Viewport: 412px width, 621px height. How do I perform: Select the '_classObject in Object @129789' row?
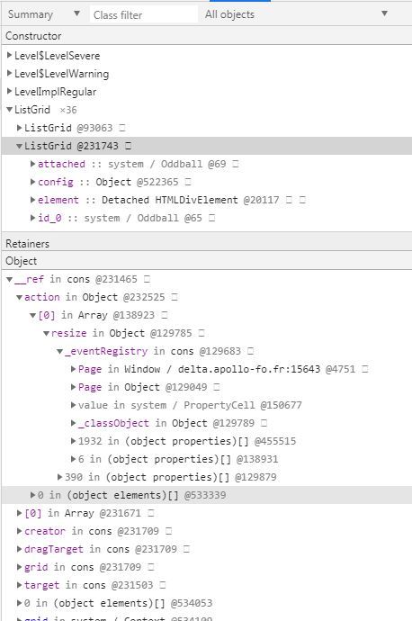(x=207, y=423)
